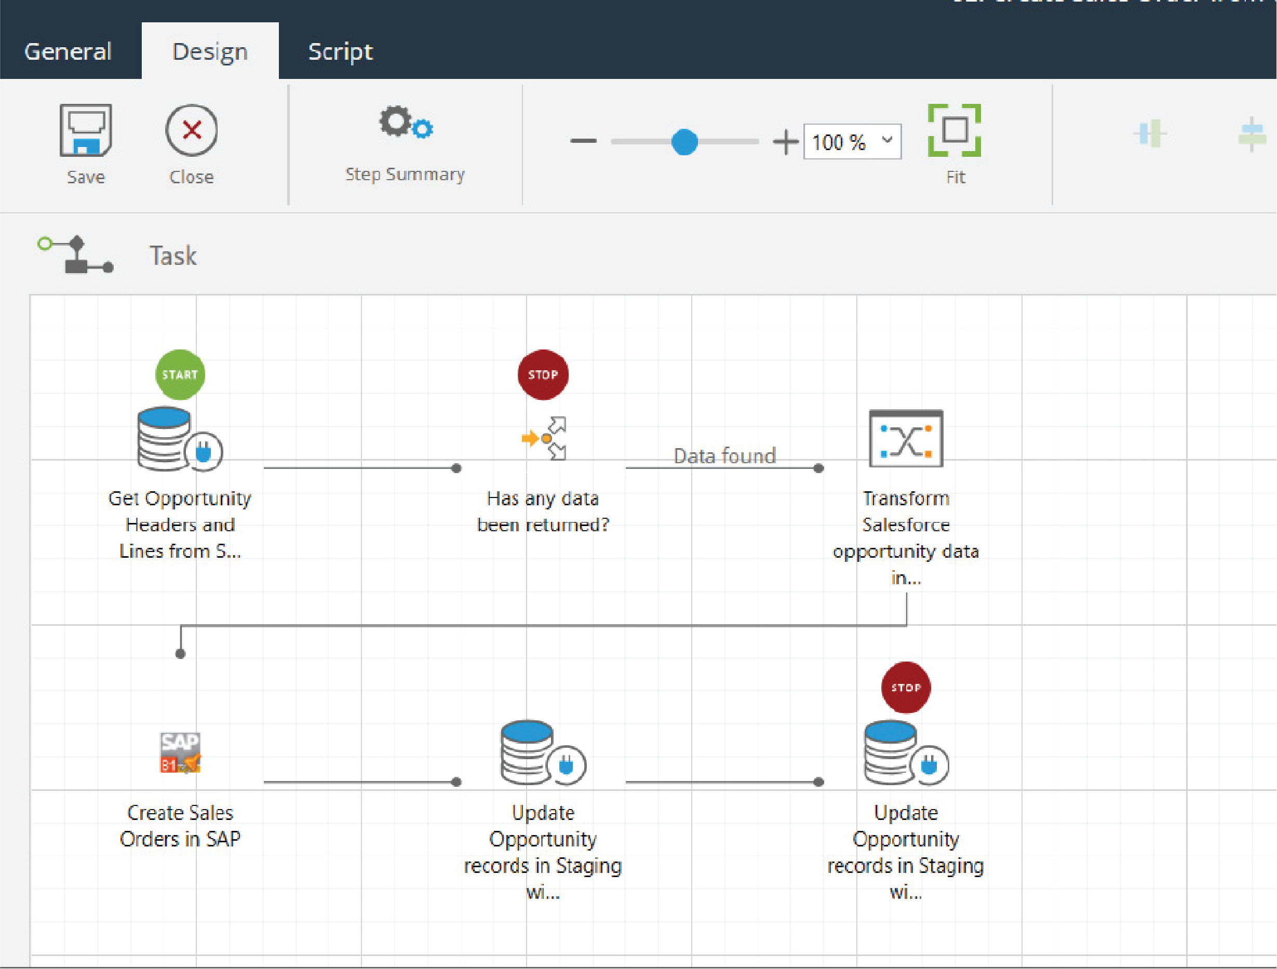Click the Task workflow icon

76,254
